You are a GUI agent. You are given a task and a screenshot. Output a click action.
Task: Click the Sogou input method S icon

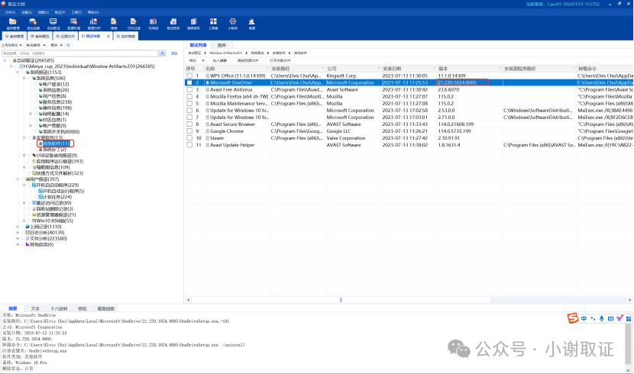coord(573,318)
